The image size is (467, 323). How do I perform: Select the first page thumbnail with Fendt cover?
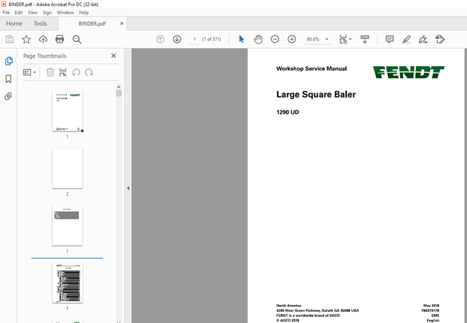coord(68,112)
